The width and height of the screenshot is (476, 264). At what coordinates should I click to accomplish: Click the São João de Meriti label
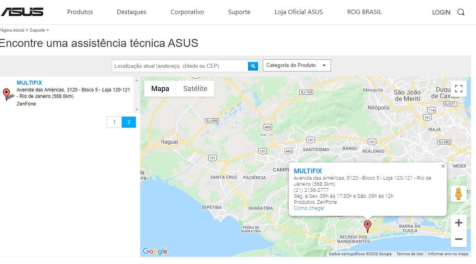(x=407, y=95)
